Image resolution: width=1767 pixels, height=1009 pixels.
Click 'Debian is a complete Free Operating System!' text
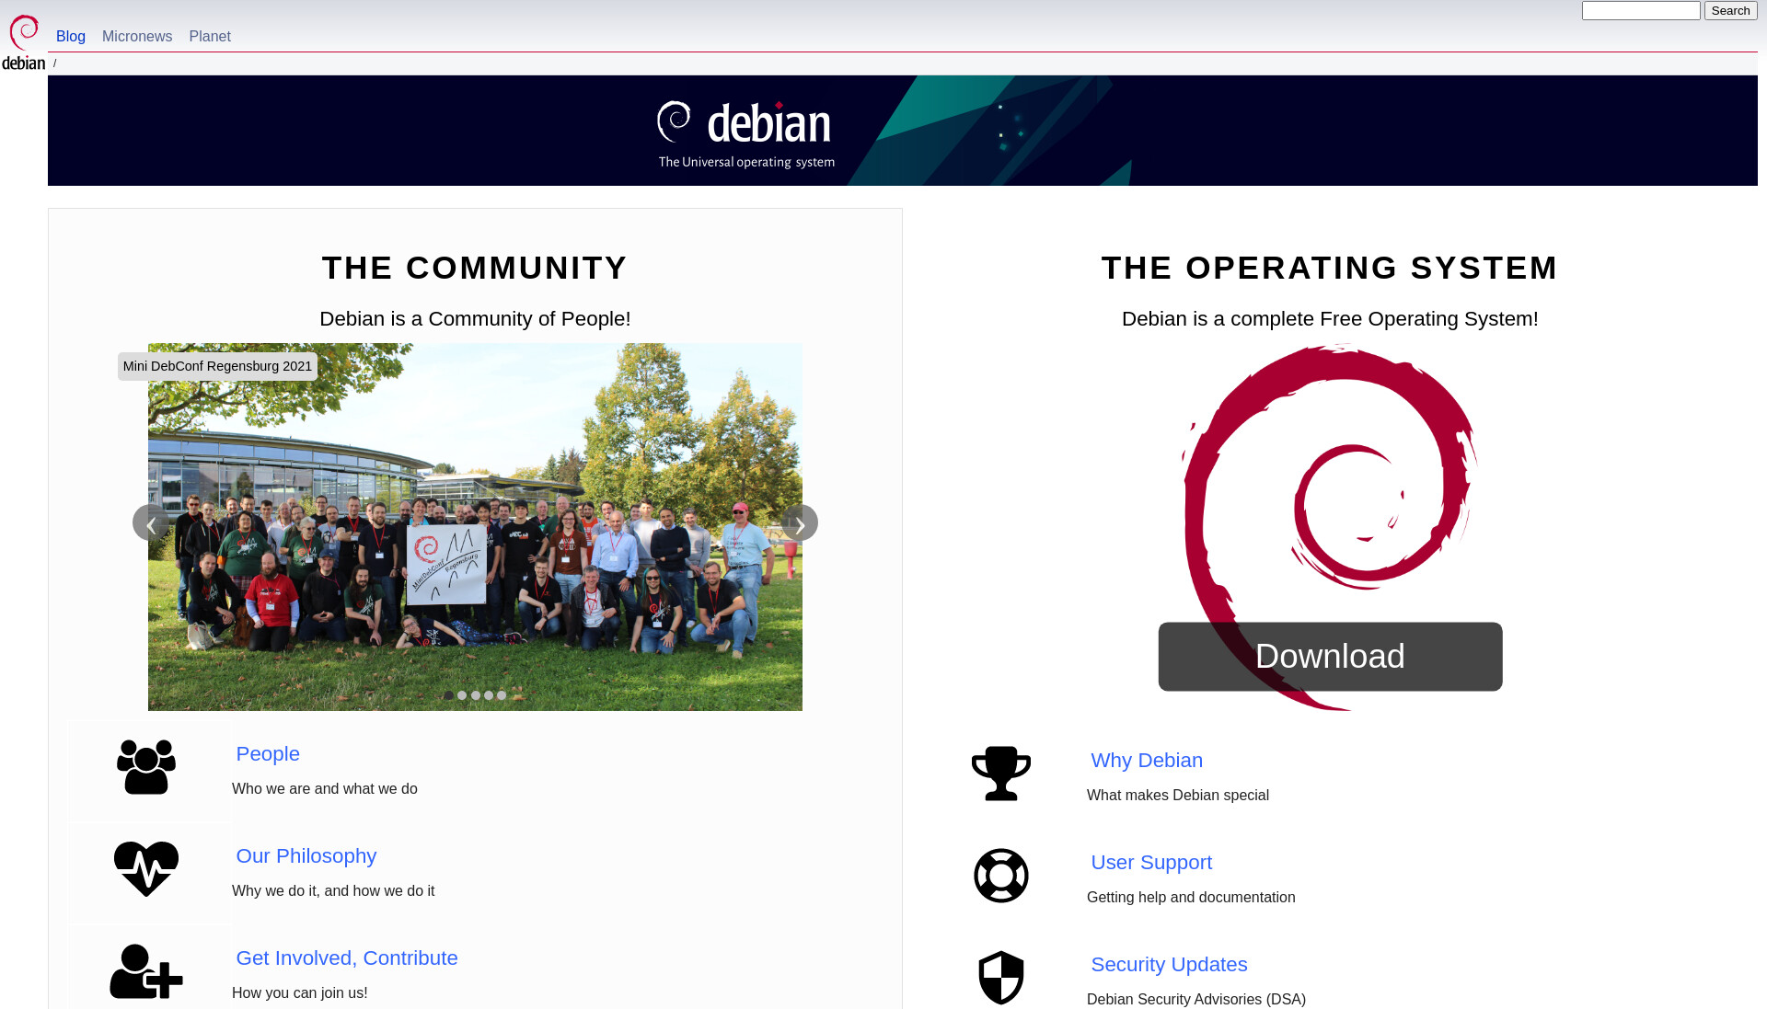[1330, 319]
